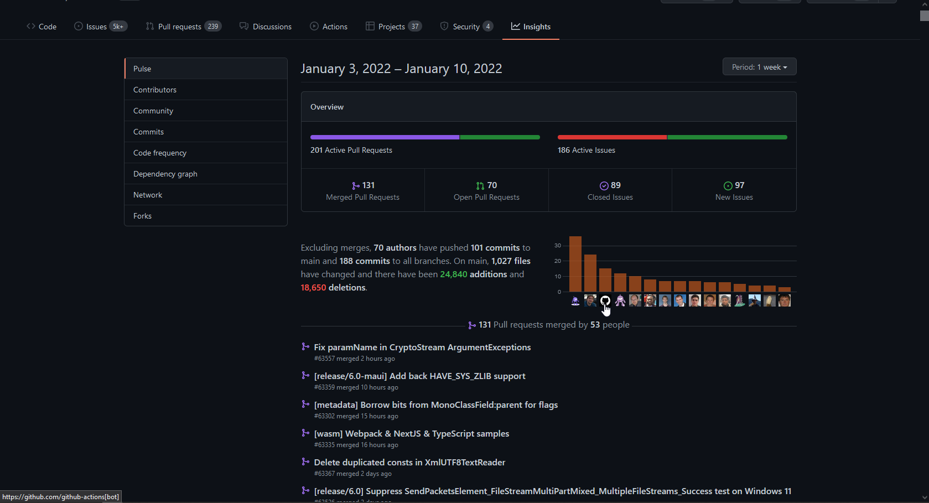Image resolution: width=929 pixels, height=503 pixels.
Task: Open Fix paramName in CryptoStream ArgumentExceptions
Action: [422, 348]
